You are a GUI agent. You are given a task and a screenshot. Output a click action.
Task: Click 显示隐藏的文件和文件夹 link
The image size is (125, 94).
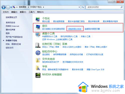[x=73, y=62]
